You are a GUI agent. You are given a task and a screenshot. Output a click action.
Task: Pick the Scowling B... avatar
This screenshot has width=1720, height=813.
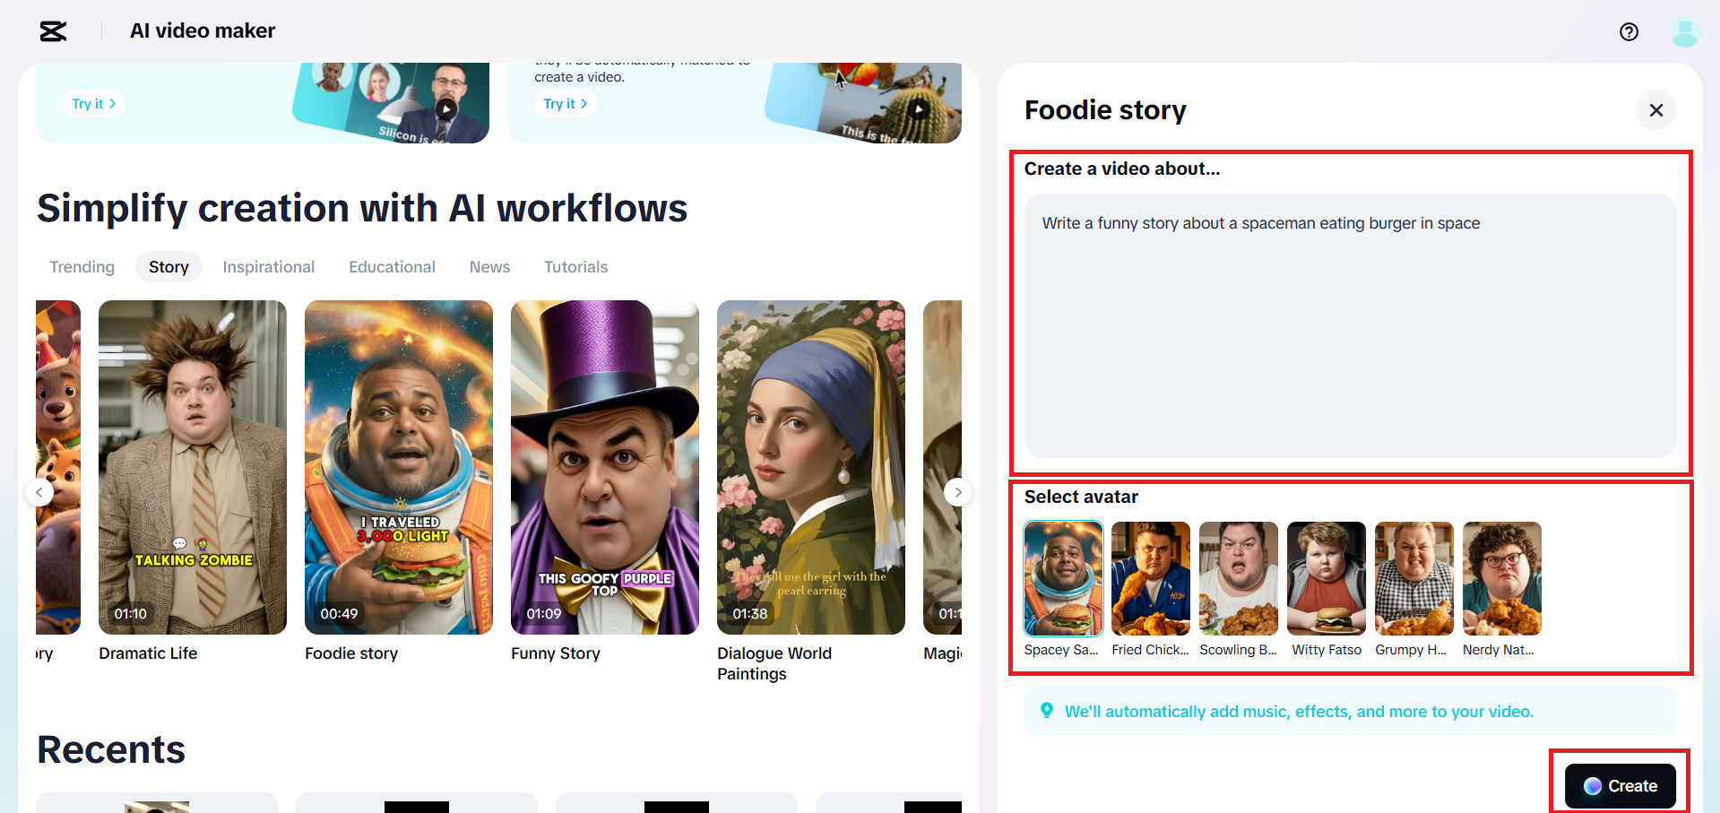[x=1239, y=579]
